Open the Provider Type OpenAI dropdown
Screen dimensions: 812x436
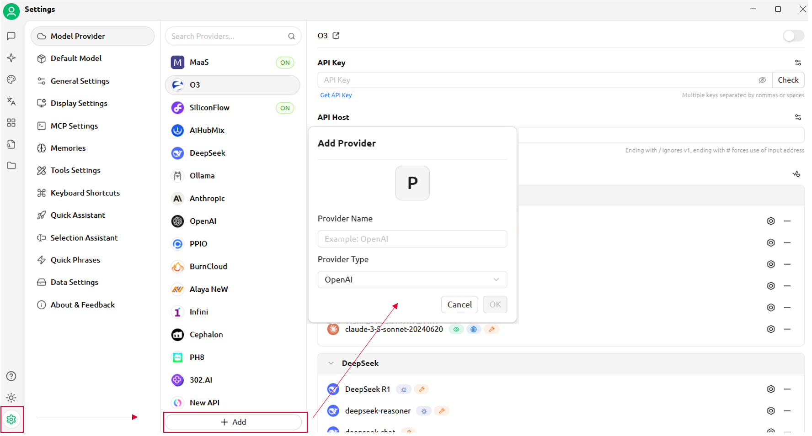(x=412, y=280)
